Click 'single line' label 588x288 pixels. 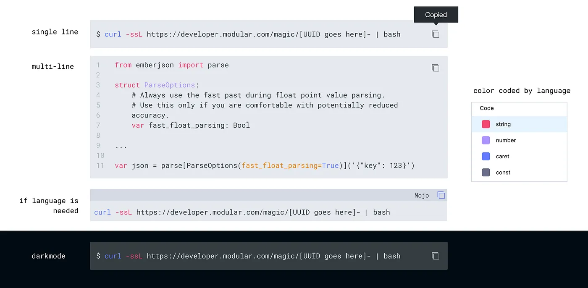coord(55,32)
